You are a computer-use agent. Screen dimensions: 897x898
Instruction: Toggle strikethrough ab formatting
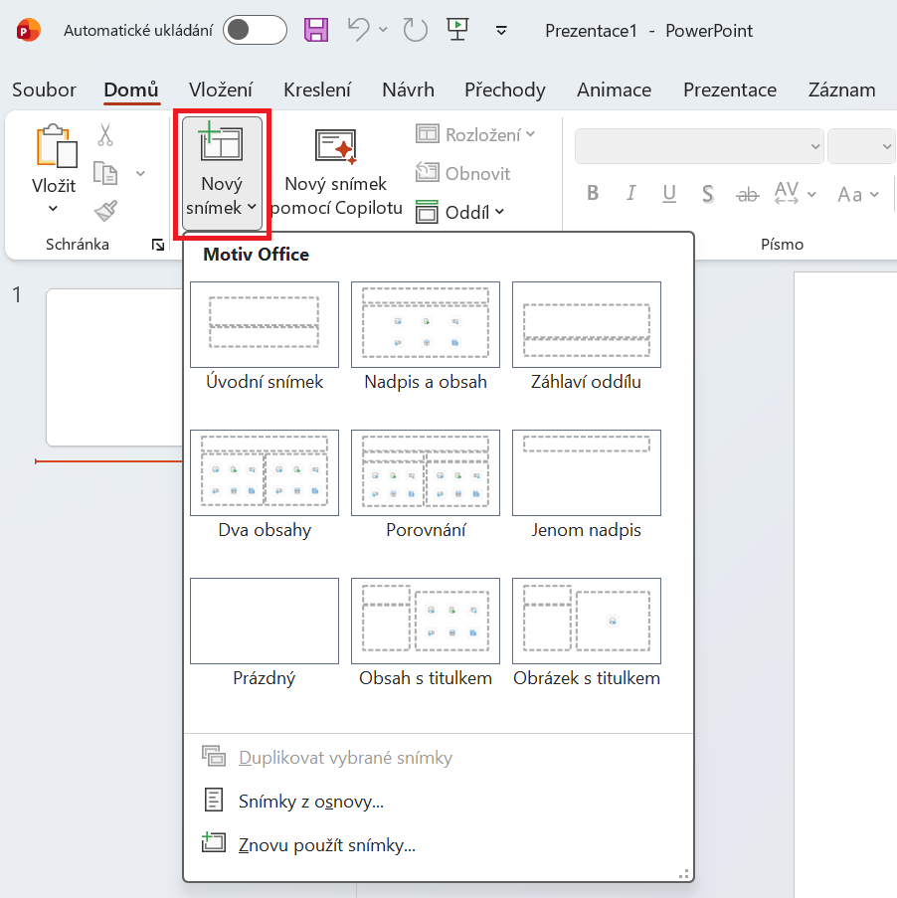coord(748,195)
